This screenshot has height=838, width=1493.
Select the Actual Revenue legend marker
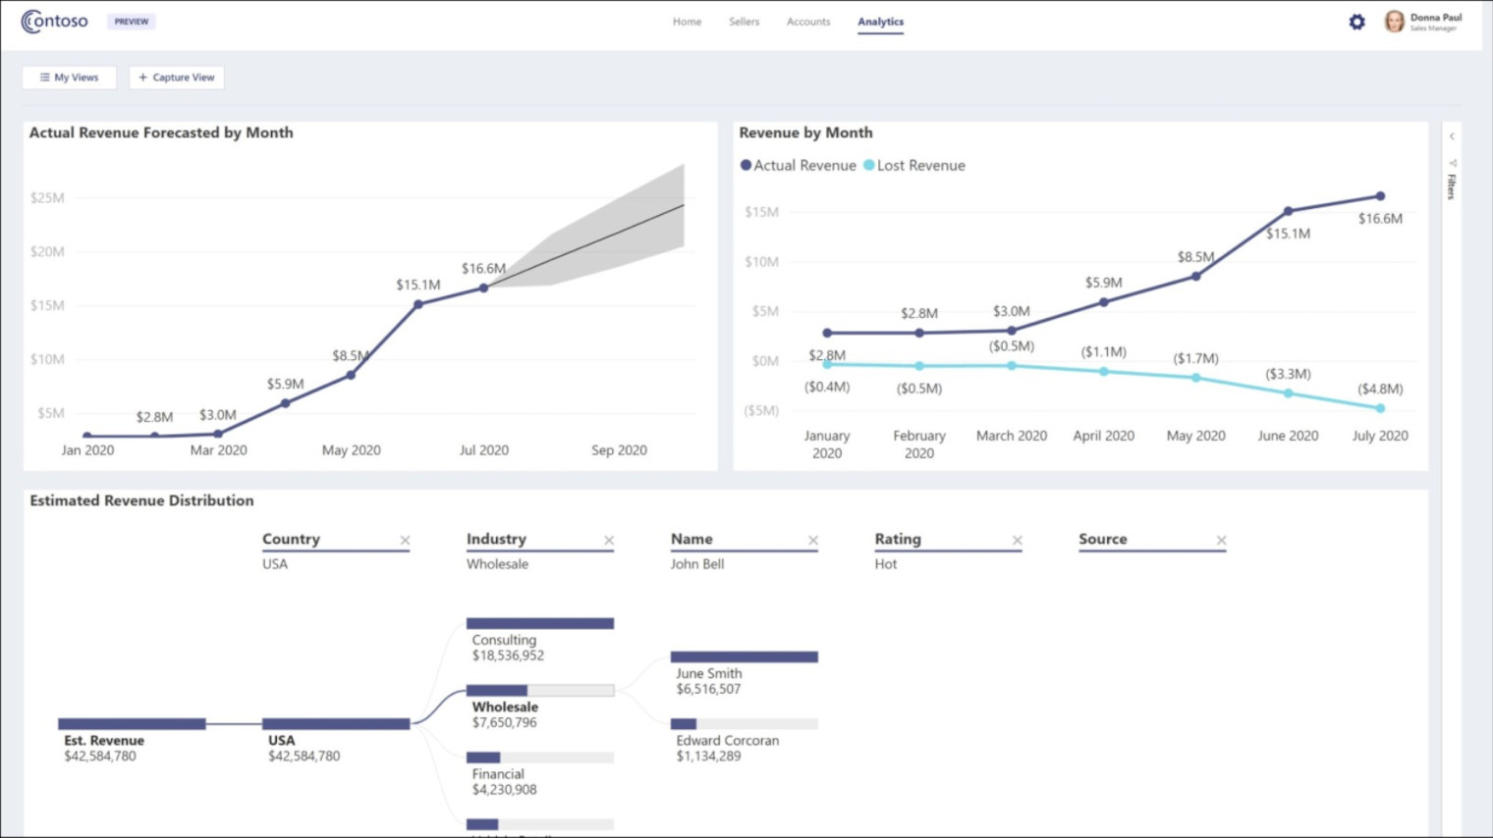746,165
